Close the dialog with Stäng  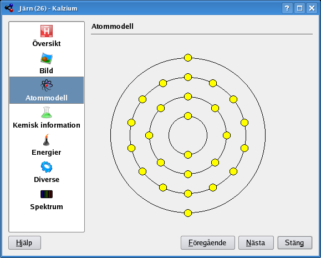(x=295, y=243)
